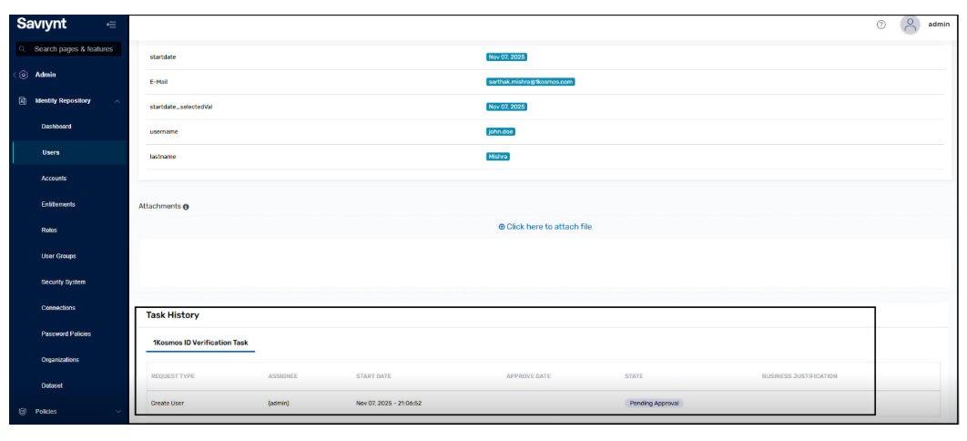
Task: Collapse the sidebar using the Saviynt menu icon
Action: 111,25
